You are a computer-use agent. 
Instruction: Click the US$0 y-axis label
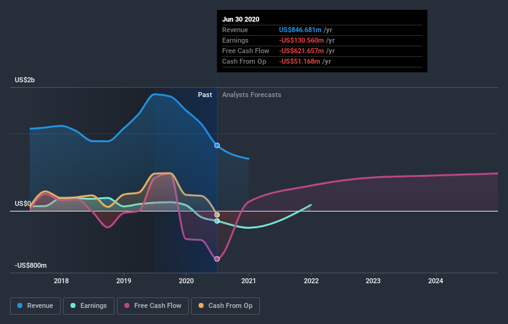(x=23, y=203)
